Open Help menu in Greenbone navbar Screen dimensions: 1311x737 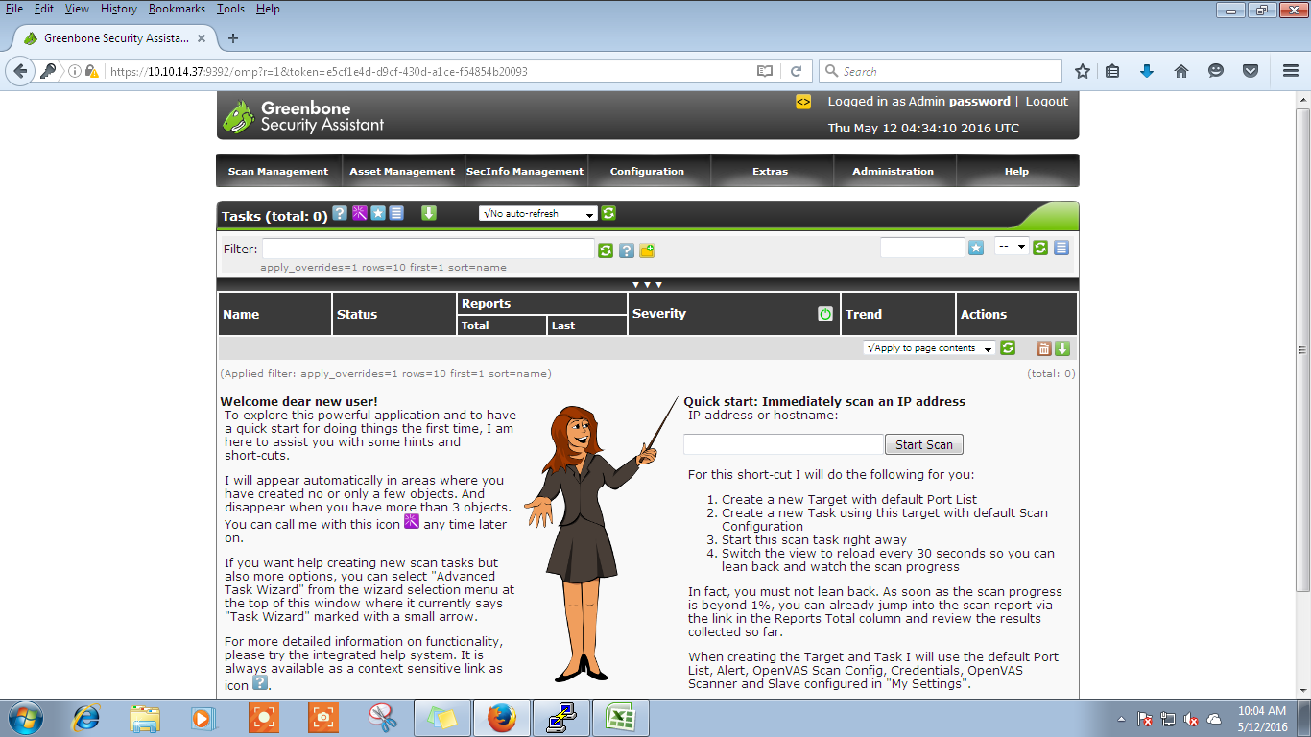pyautogui.click(x=1016, y=171)
